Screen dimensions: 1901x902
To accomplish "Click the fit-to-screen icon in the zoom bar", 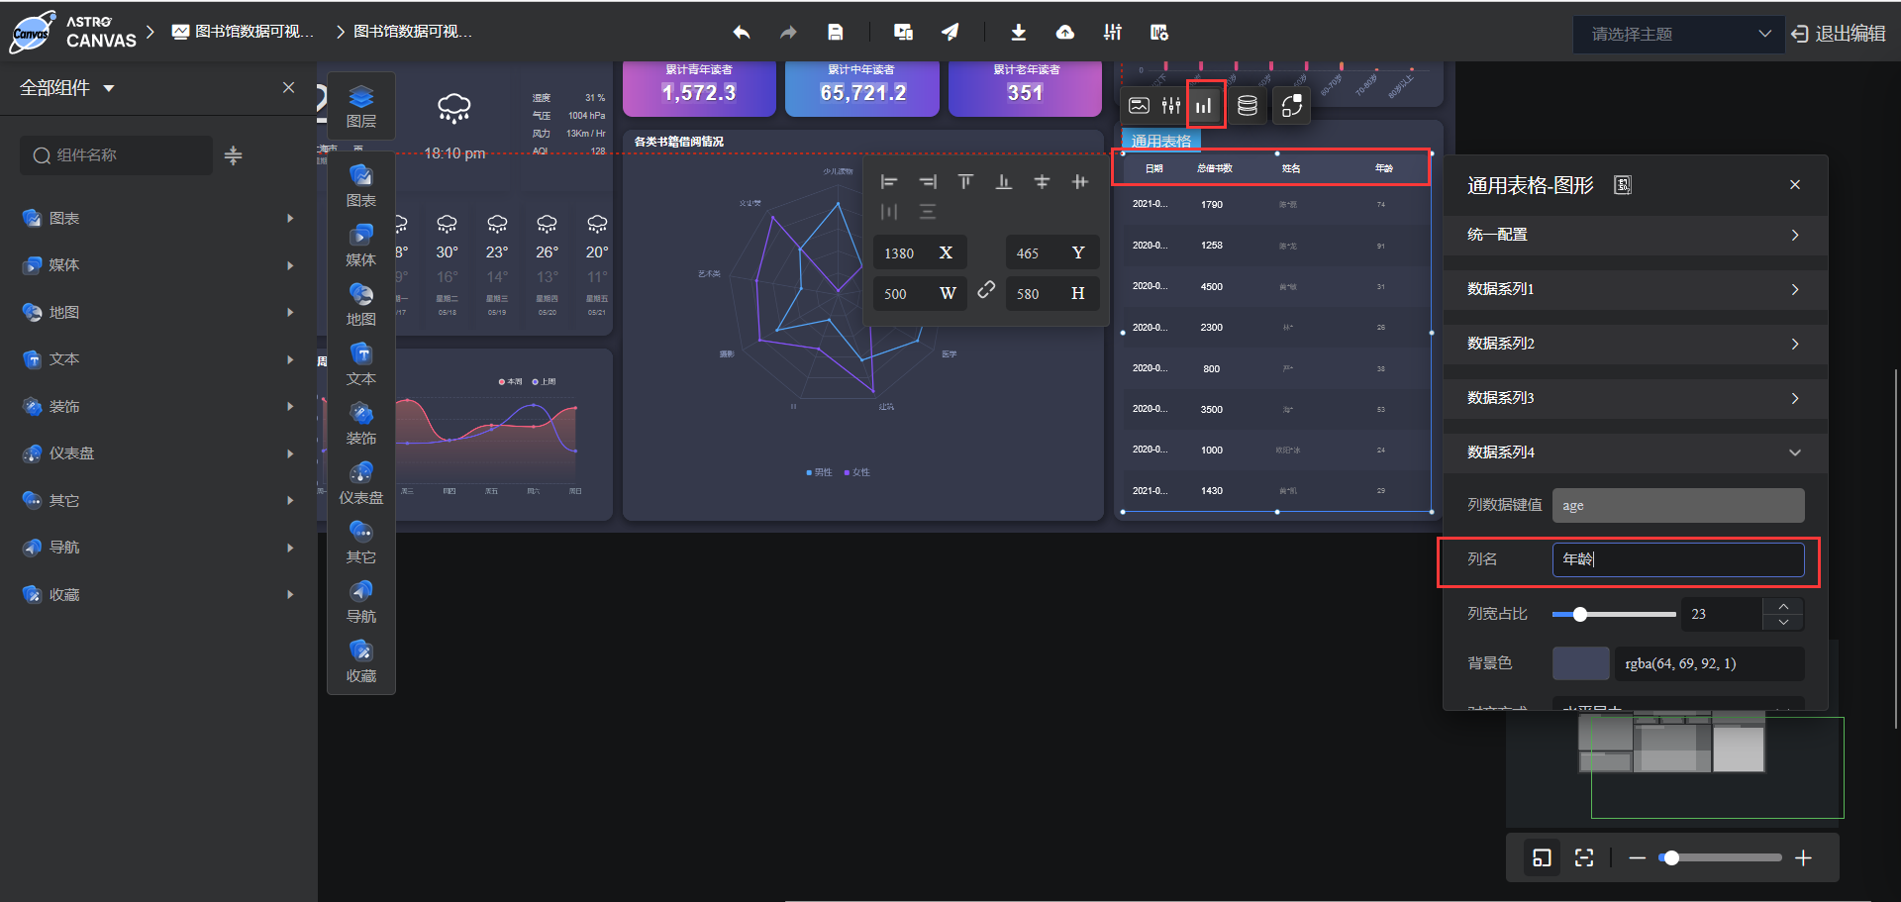I will [x=1584, y=857].
